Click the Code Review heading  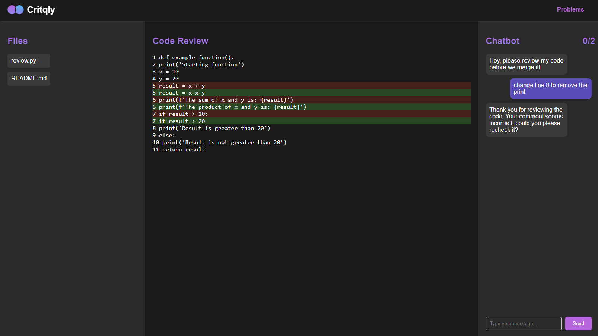click(180, 41)
